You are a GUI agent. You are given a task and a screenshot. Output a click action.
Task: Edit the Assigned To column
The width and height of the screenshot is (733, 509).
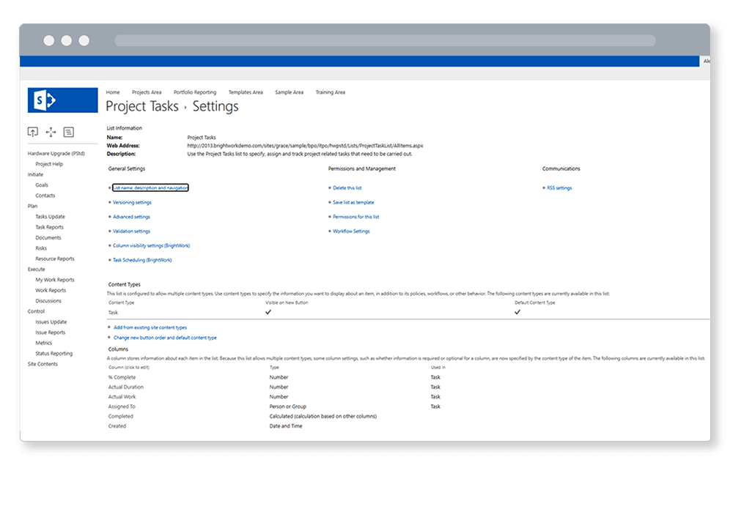(122, 406)
